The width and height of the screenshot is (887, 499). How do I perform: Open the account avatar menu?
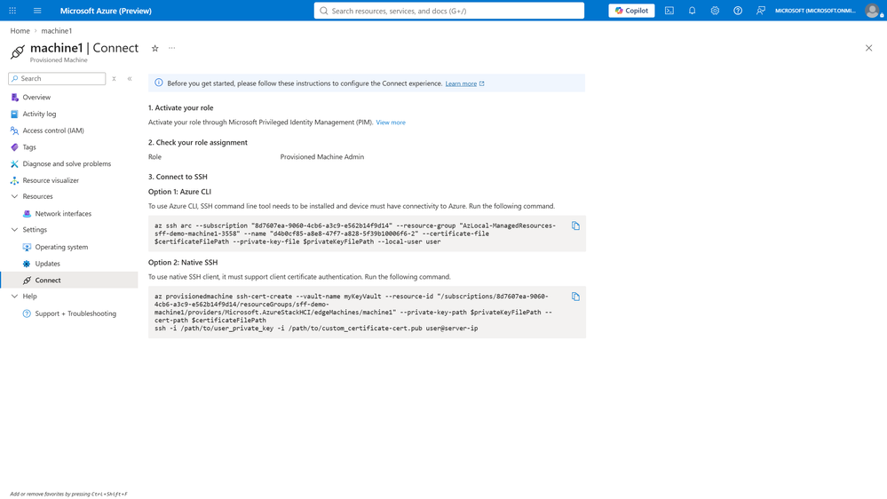873,11
